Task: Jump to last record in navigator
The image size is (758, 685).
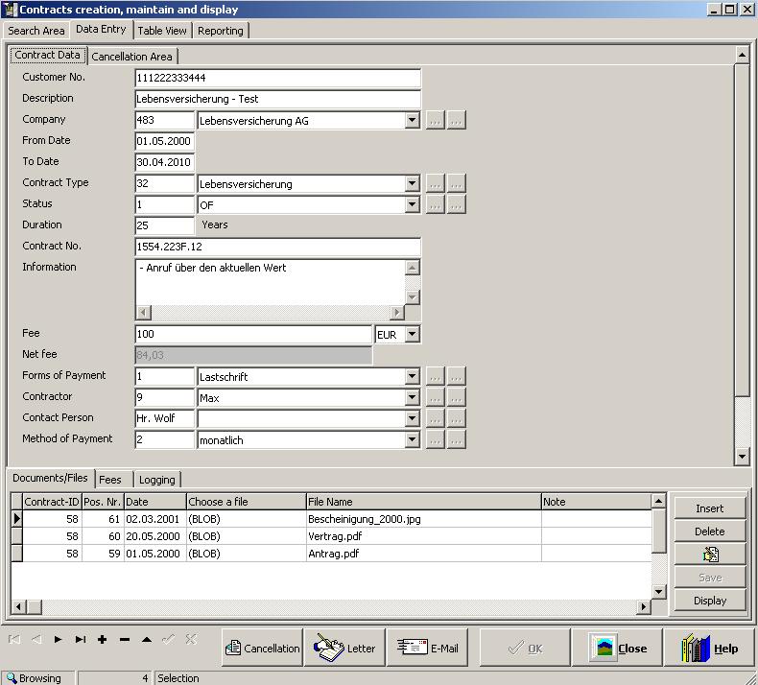Action: [81, 640]
